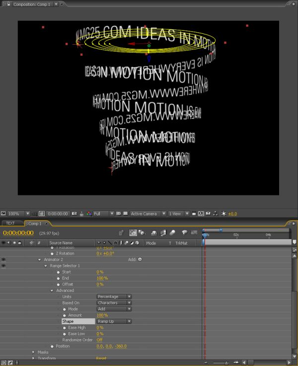Open the 100% magnification dropdown
Screen dimensions: 298x366
click(x=19, y=213)
